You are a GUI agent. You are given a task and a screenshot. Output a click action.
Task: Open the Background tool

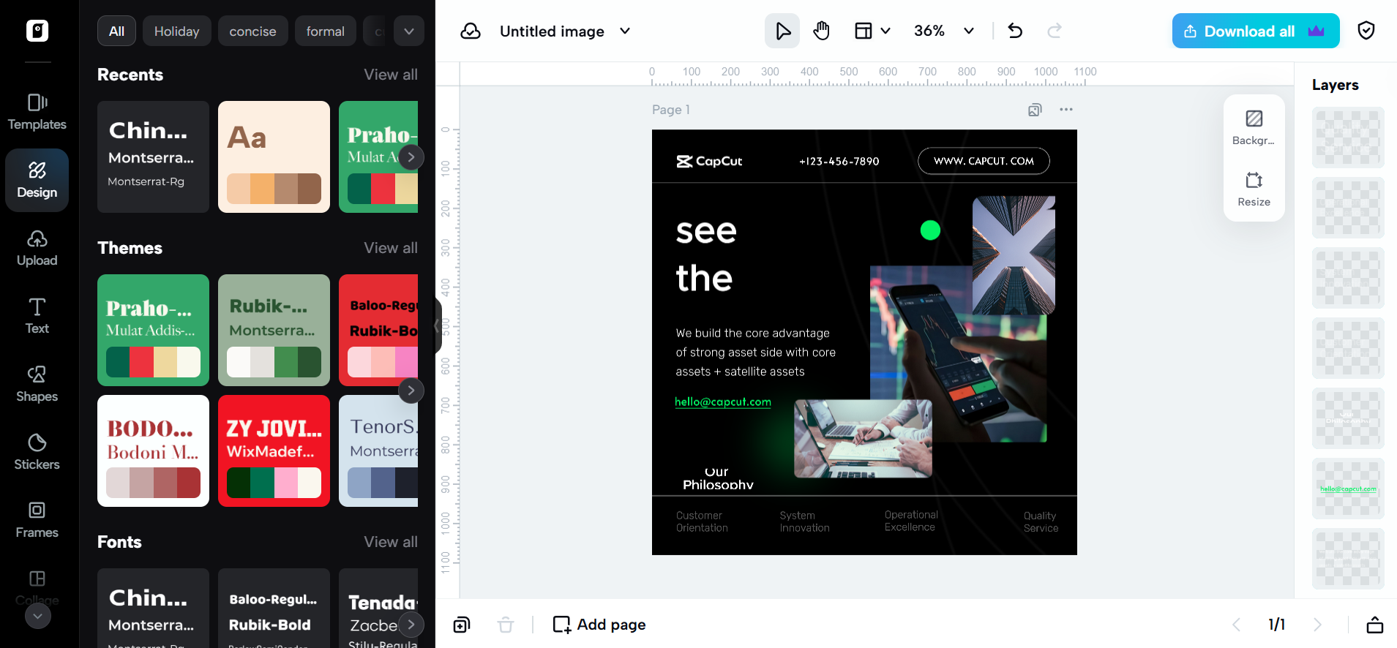click(1254, 127)
